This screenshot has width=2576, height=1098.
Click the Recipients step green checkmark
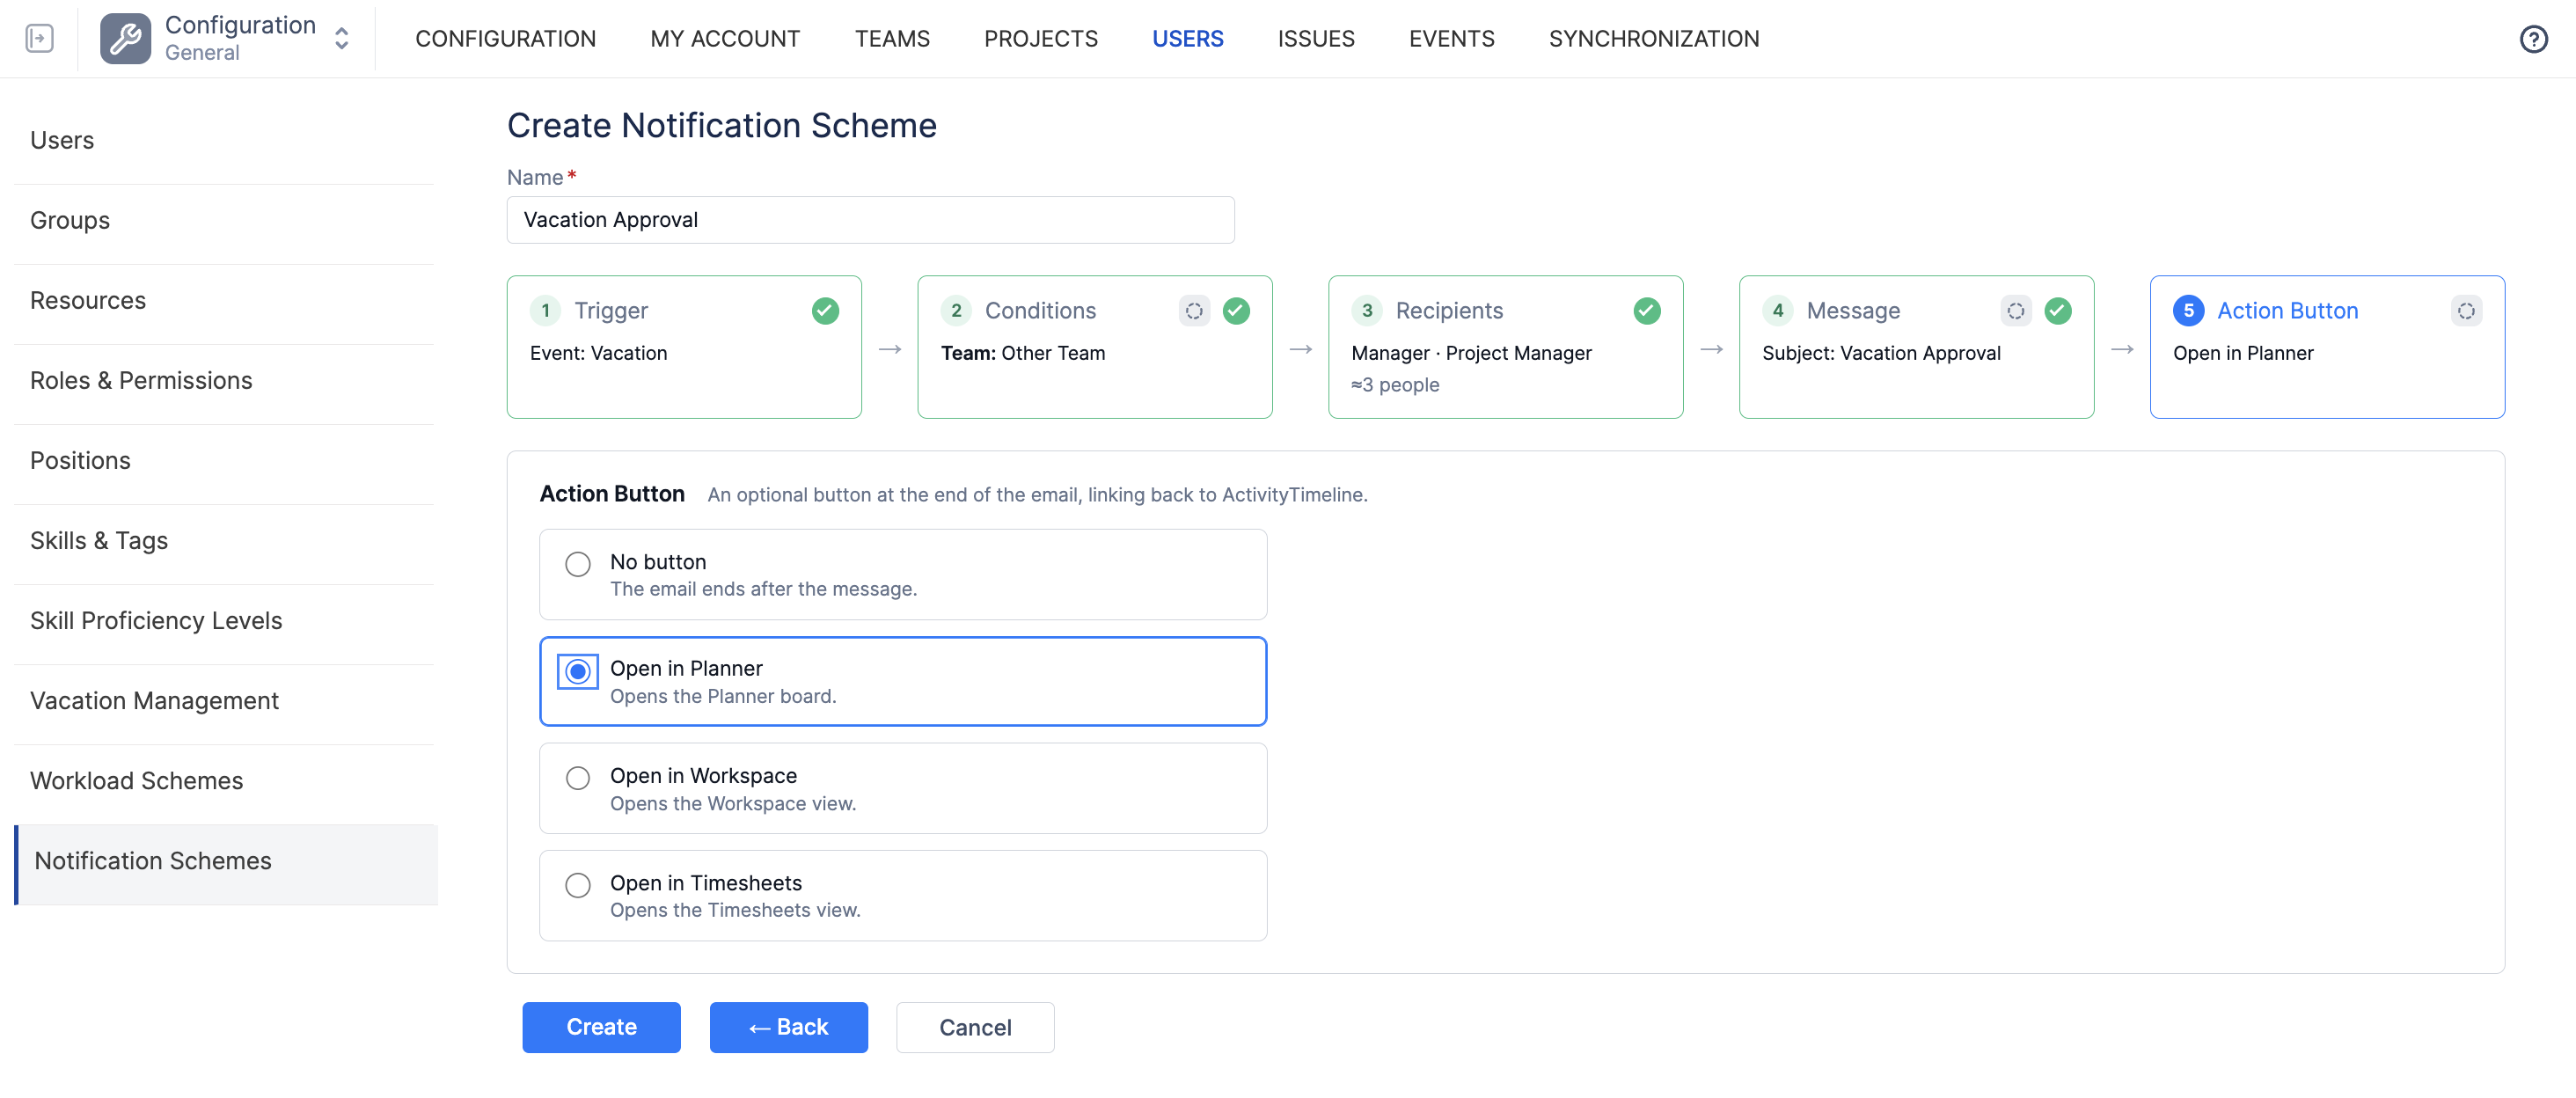(x=1647, y=311)
